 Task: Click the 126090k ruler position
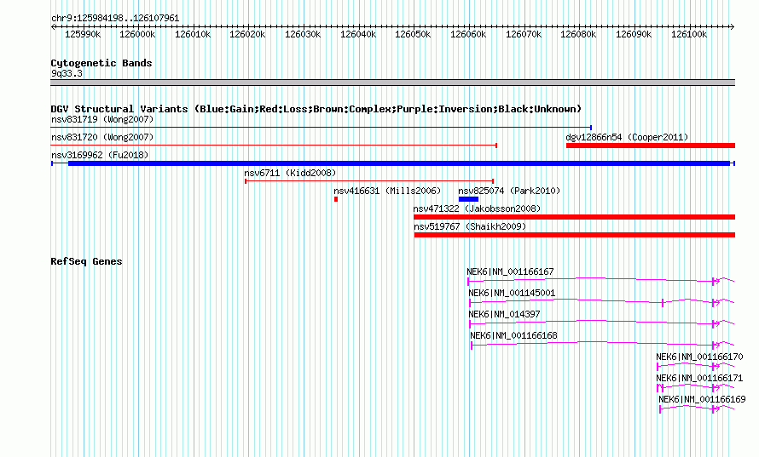point(634,34)
